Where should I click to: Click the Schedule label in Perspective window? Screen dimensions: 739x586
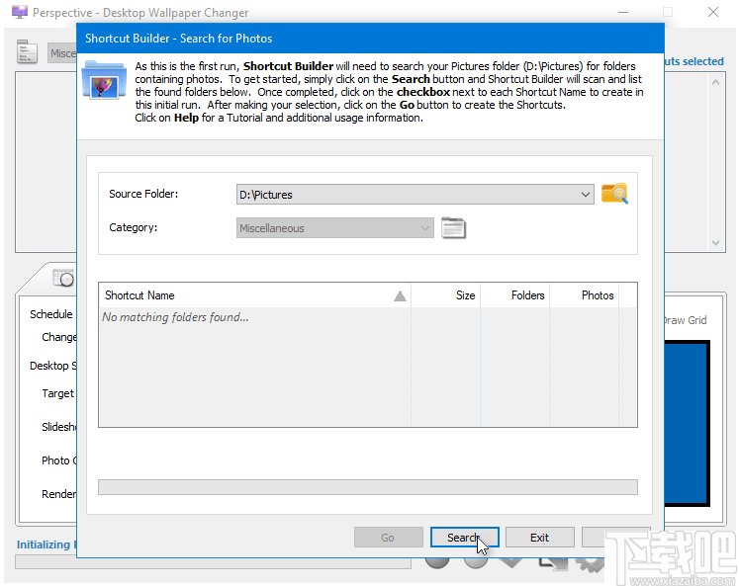(51, 314)
